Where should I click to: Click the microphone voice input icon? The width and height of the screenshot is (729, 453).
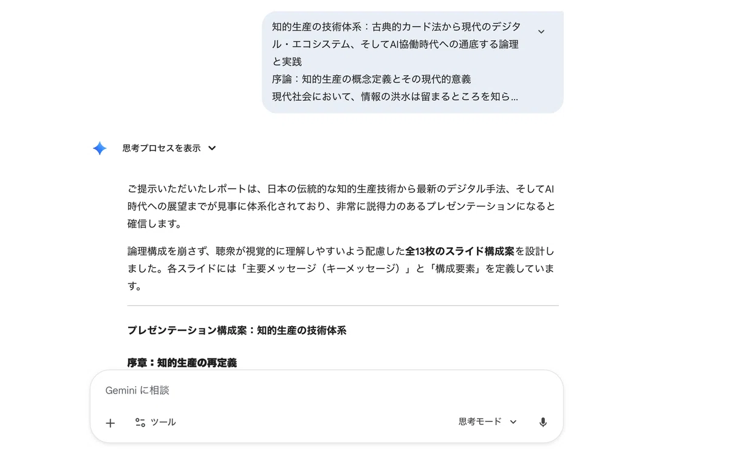543,422
